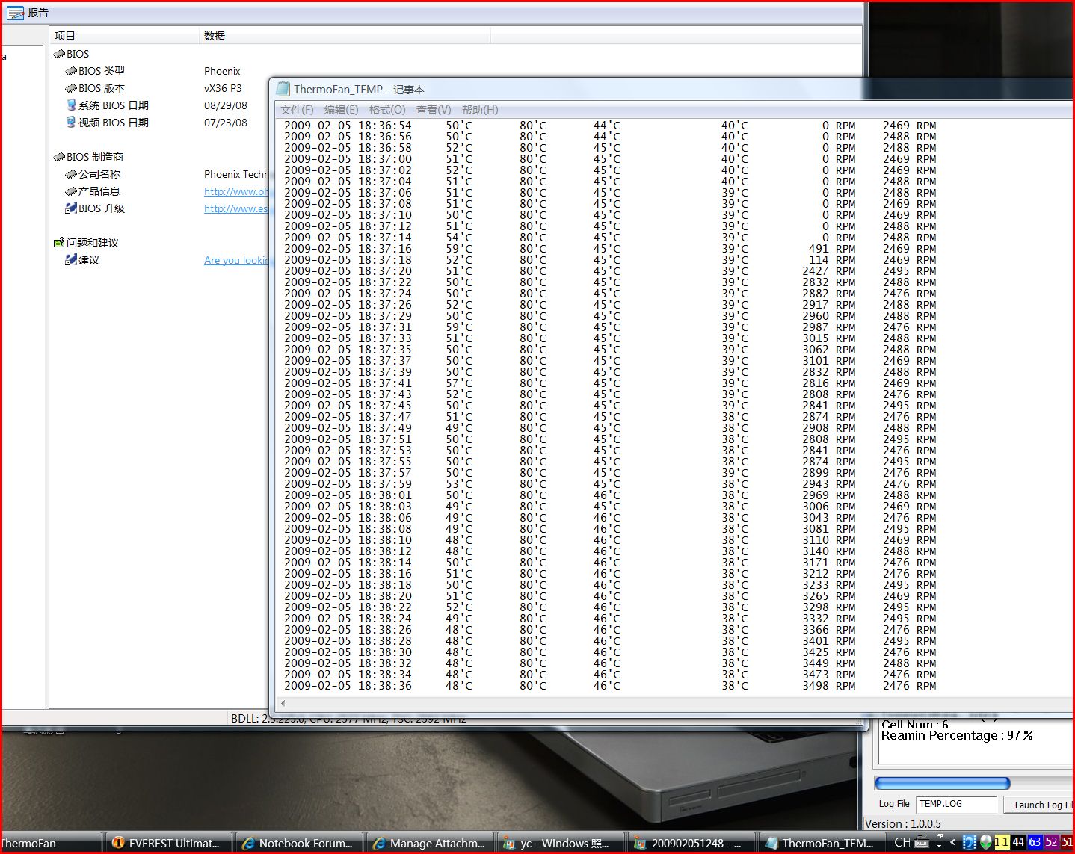Show hidden tray icons with the arrow
Image resolution: width=1075 pixels, height=854 pixels.
click(x=952, y=842)
